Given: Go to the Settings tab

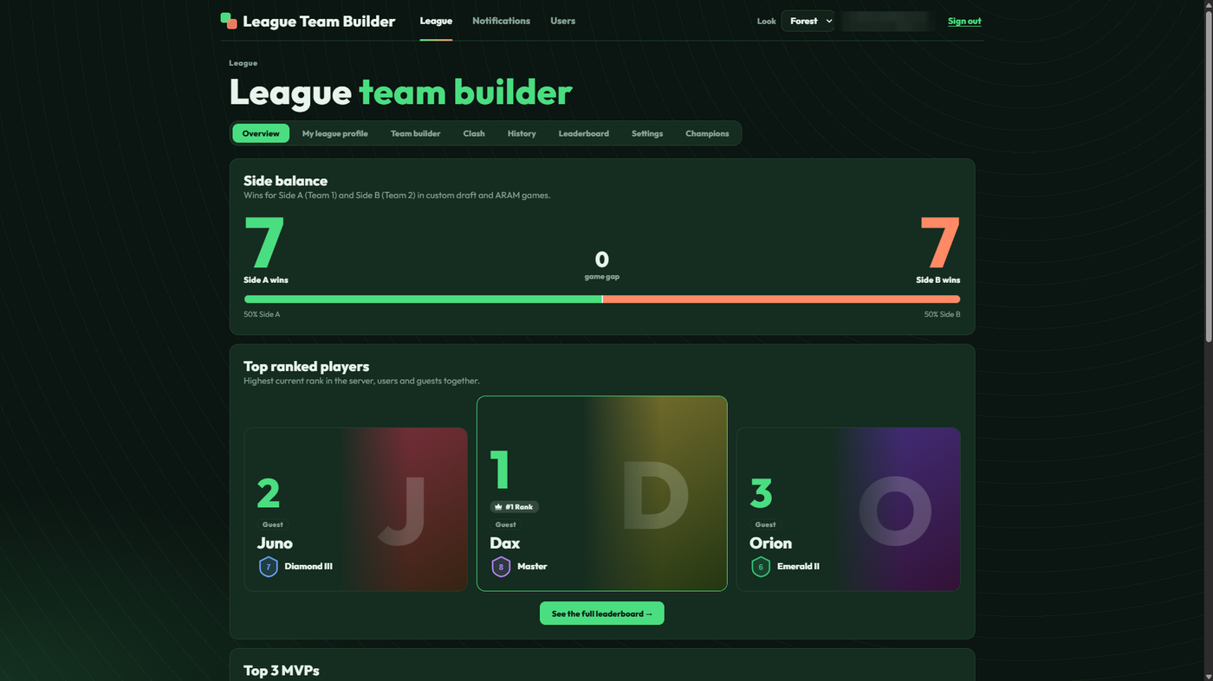Looking at the screenshot, I should [x=647, y=133].
